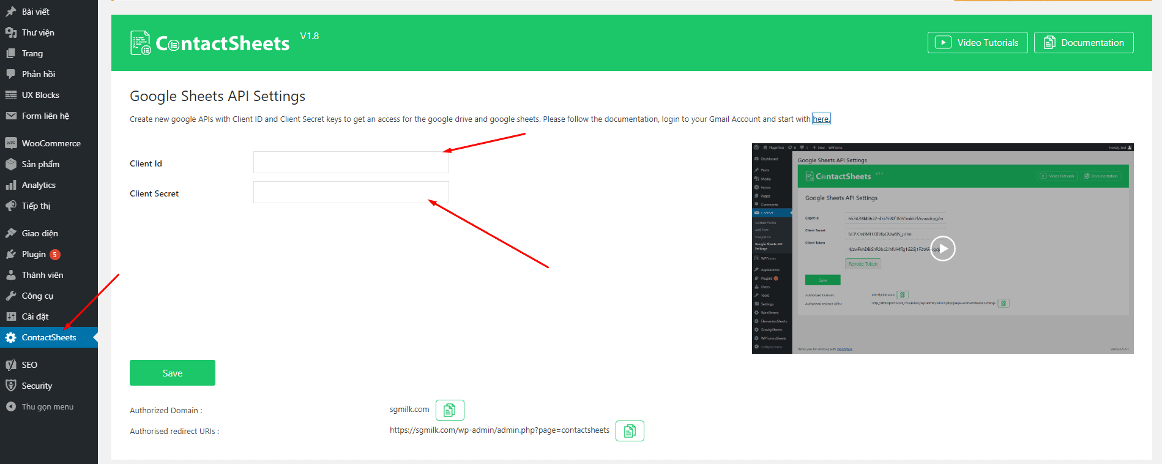The image size is (1162, 464).
Task: Open the Phản hồi menu item
Action: click(x=49, y=74)
